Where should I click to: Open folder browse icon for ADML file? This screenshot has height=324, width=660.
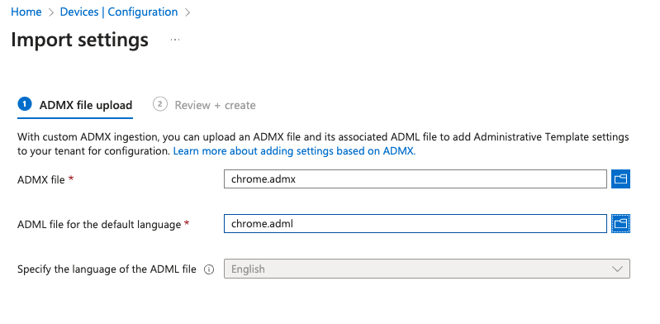(620, 223)
